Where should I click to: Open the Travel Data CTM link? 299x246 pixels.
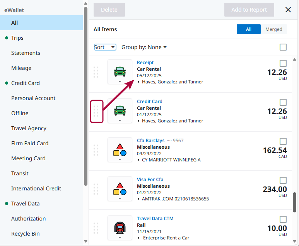155,219
